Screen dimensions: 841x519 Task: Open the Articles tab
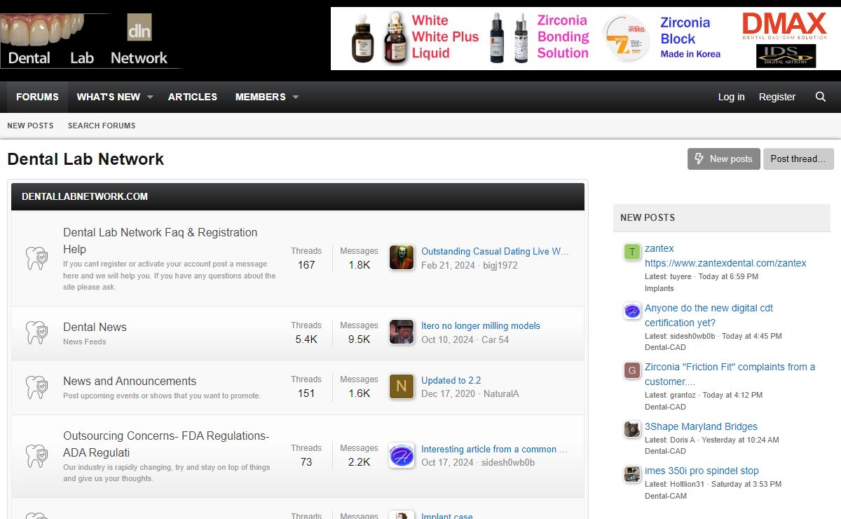193,97
